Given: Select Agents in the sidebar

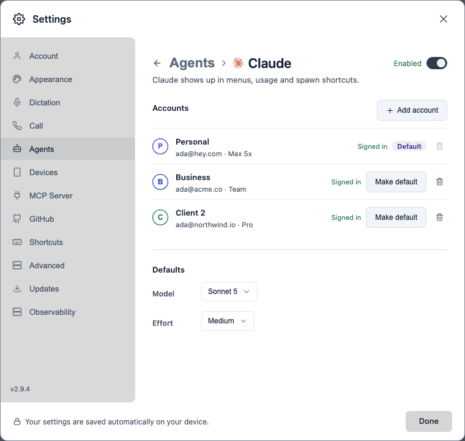Looking at the screenshot, I should (x=68, y=149).
